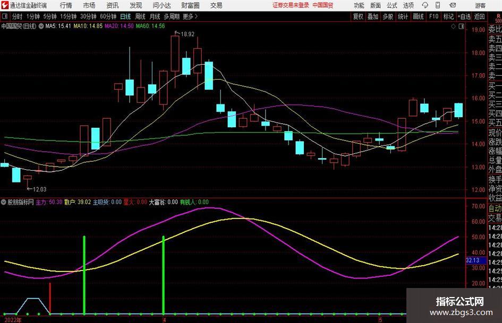Click the round arrow icon beside 中国国贸(日线)
Screen dimensions: 502x323
tap(41, 26)
